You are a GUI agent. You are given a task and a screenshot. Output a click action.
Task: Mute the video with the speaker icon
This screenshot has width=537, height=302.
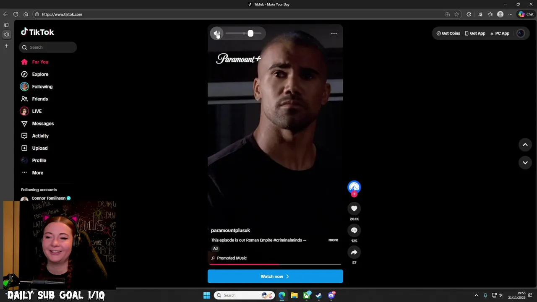216,34
